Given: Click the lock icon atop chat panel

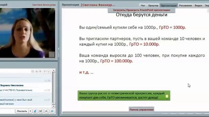Looking at the screenshot, I should pyautogui.click(x=37, y=71).
